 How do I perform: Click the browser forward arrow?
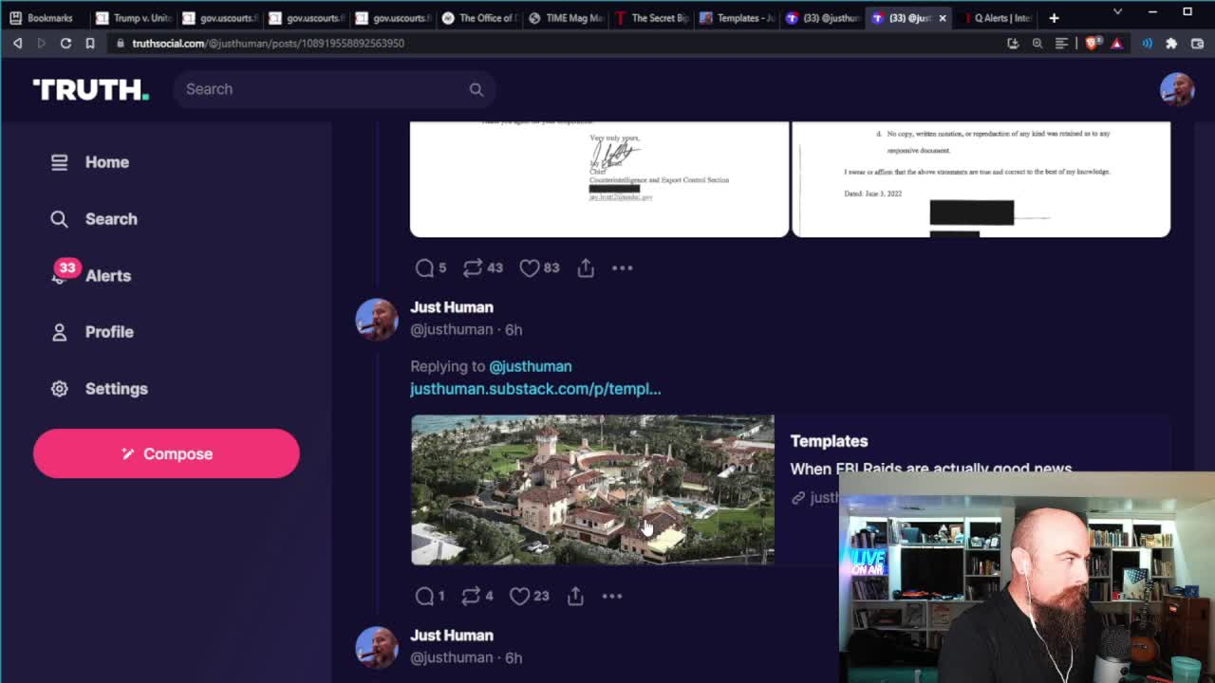coord(41,43)
